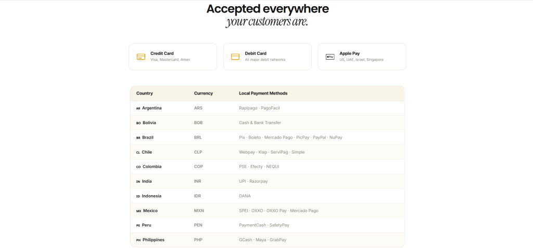Screen dimensions: 533x248
Task: Select India in the country column
Action: tap(147, 181)
